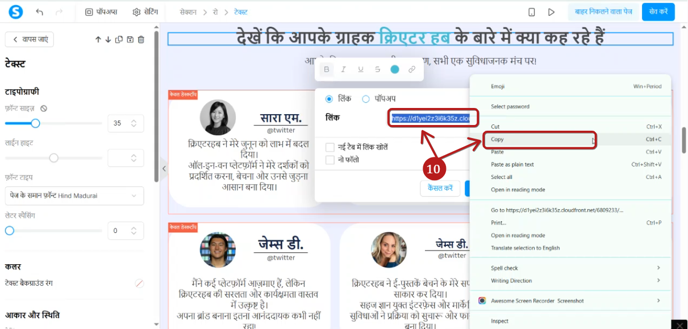Toggle strikethrough in the text toolbar
This screenshot has width=688, height=329.
pos(378,69)
